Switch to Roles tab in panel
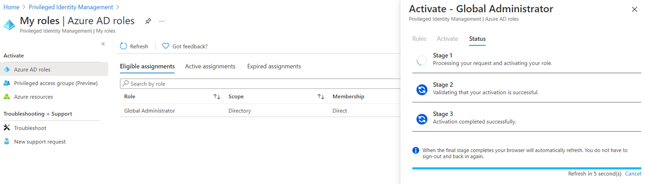This screenshot has height=184, width=645. click(x=419, y=39)
